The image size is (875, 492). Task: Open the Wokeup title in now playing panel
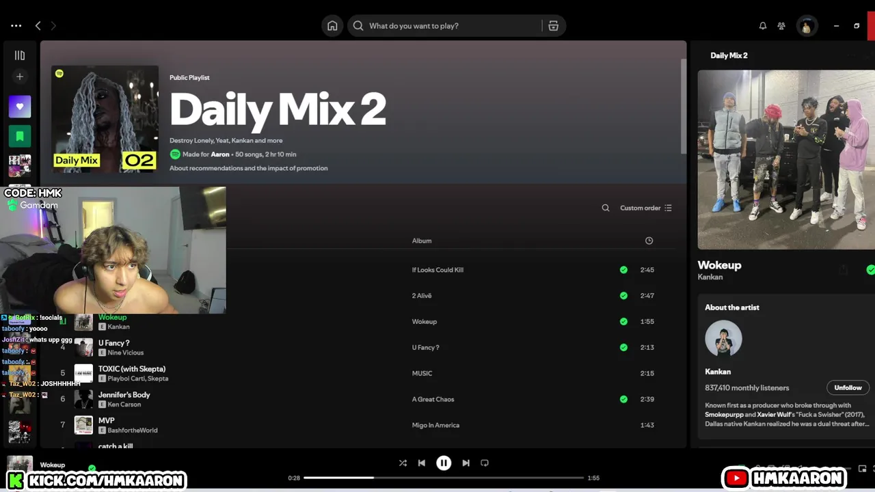[x=719, y=265]
